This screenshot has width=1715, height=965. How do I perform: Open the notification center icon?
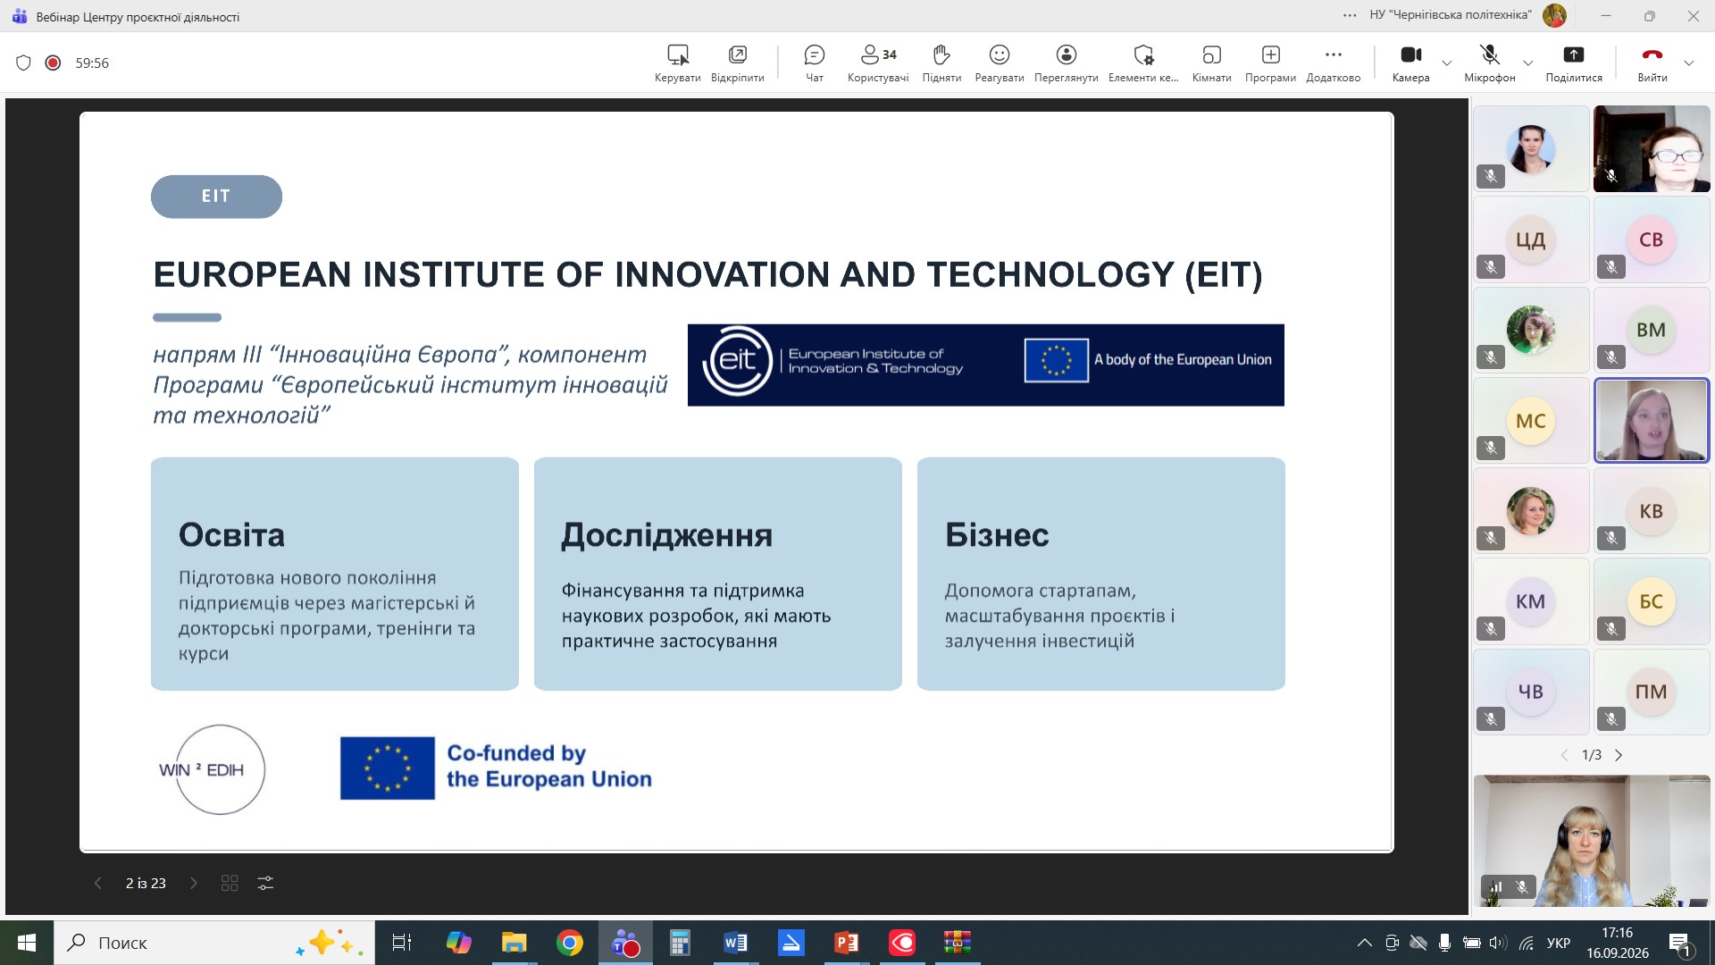click(1679, 944)
